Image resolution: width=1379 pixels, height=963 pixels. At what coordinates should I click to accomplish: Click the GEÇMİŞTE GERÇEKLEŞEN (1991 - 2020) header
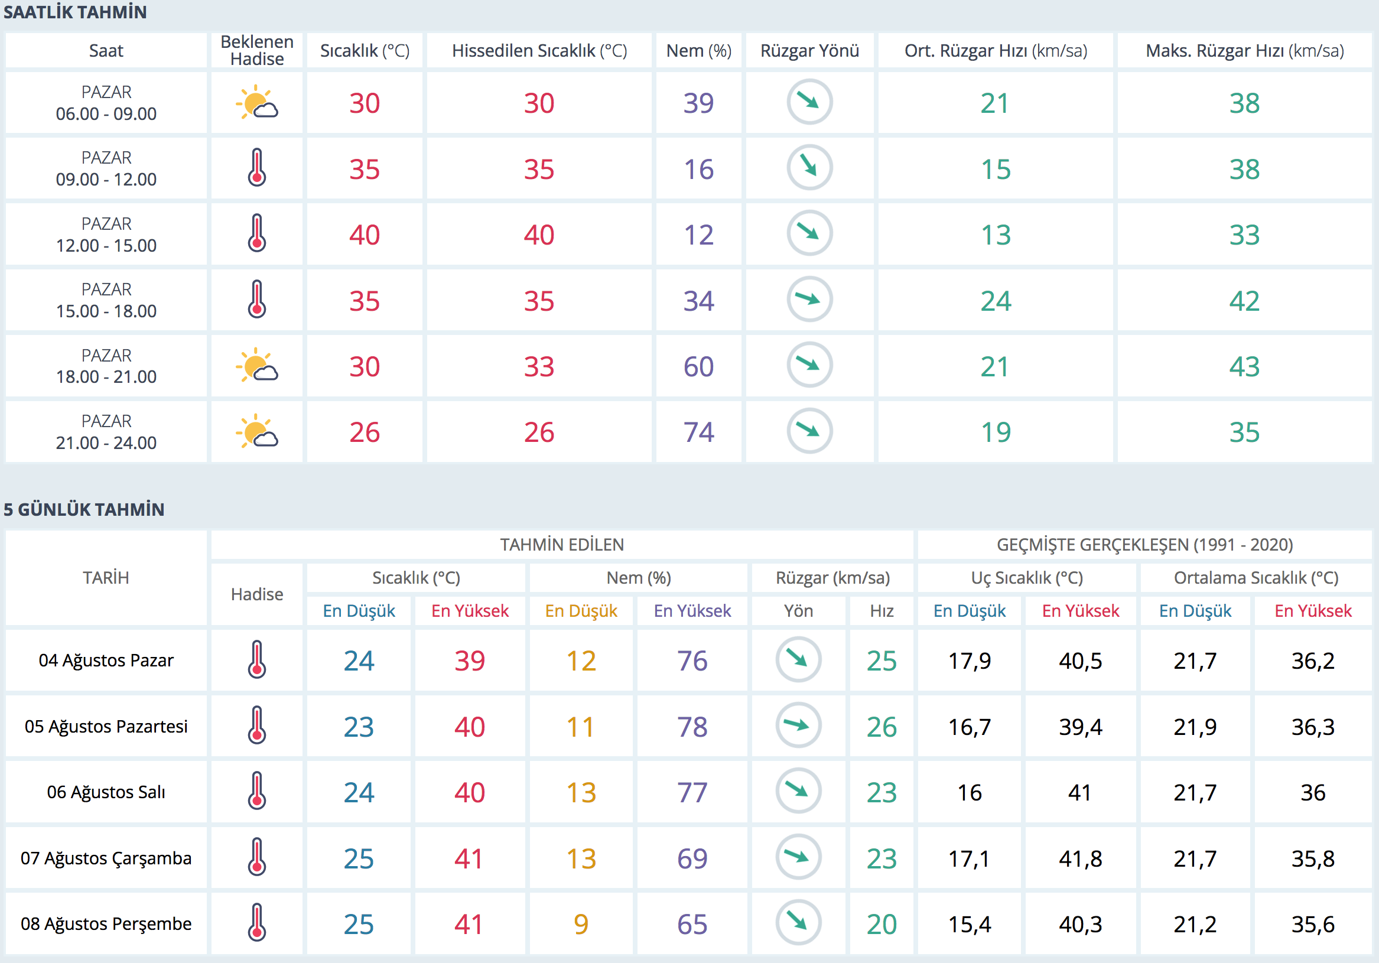pos(1144,544)
